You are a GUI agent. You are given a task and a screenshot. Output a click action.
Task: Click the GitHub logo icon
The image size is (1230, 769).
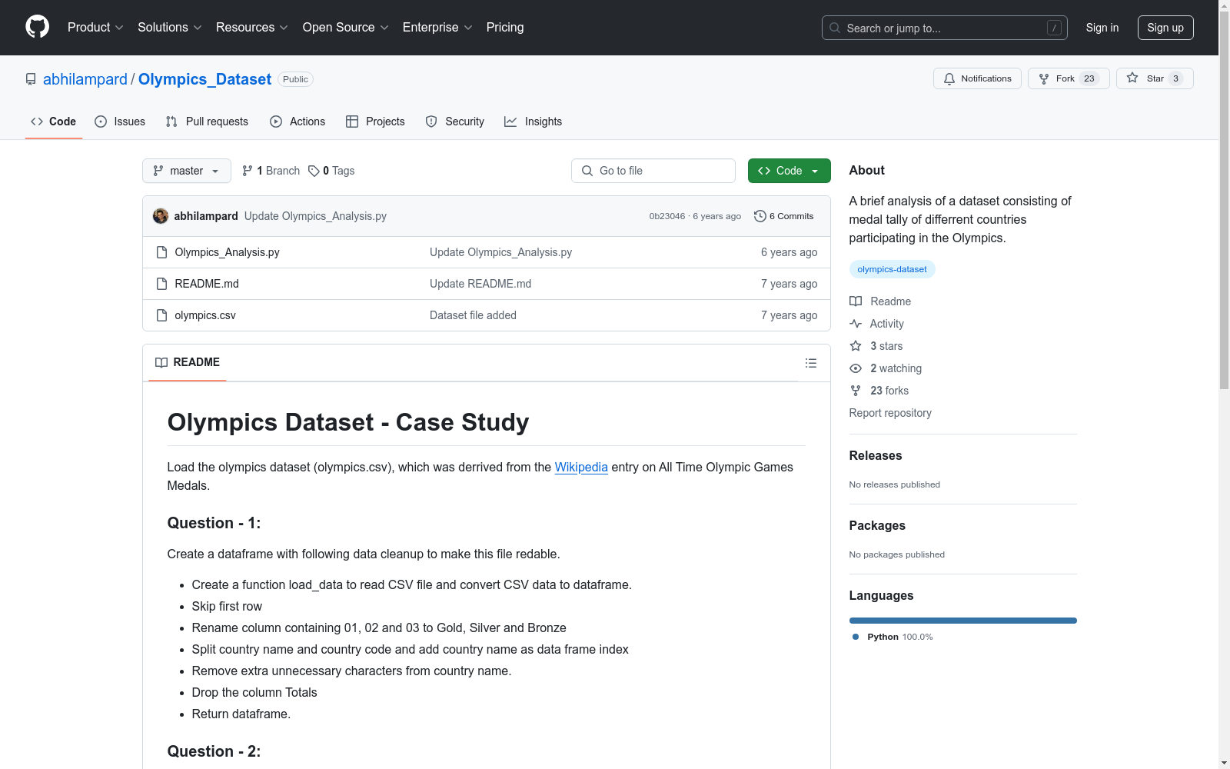click(37, 27)
